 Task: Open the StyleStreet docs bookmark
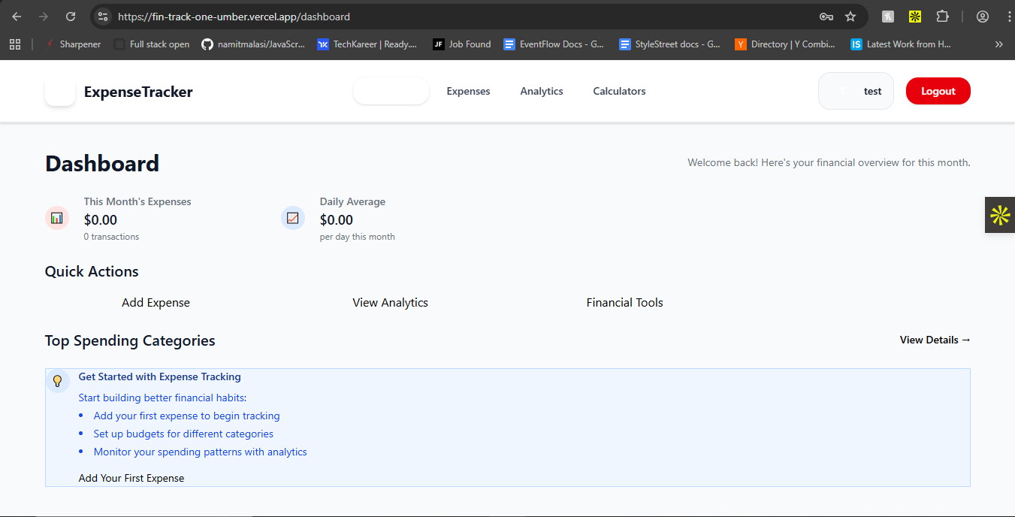point(670,44)
